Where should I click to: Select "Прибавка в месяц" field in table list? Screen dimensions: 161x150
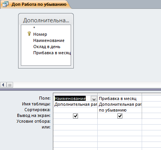[x=52, y=53]
